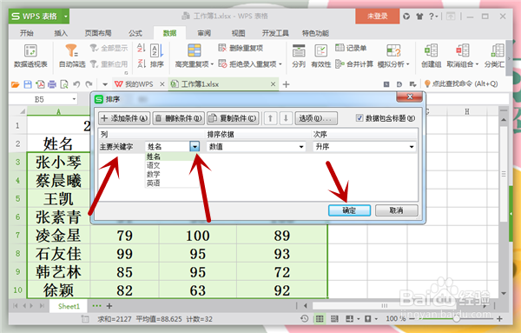Image resolution: width=521 pixels, height=333 pixels.
Task: Click the zoom in plus button
Action: pos(499,319)
